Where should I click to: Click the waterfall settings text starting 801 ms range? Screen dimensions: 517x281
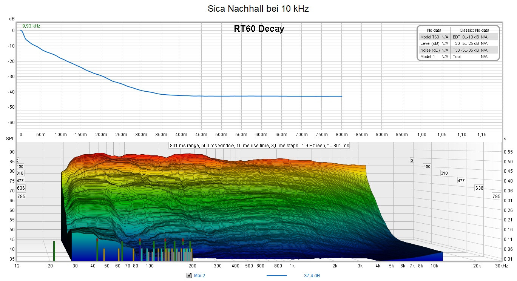259,145
